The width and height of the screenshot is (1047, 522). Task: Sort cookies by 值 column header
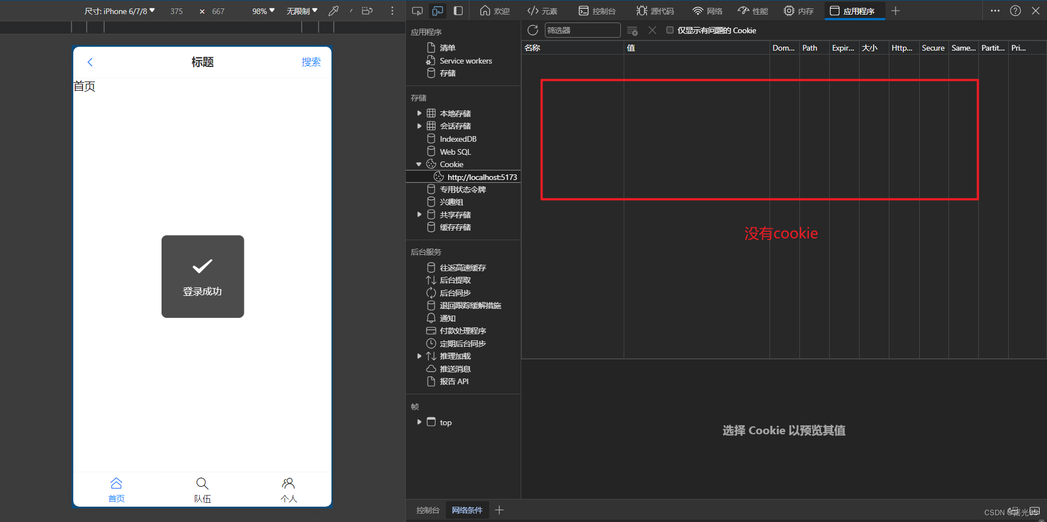click(697, 48)
